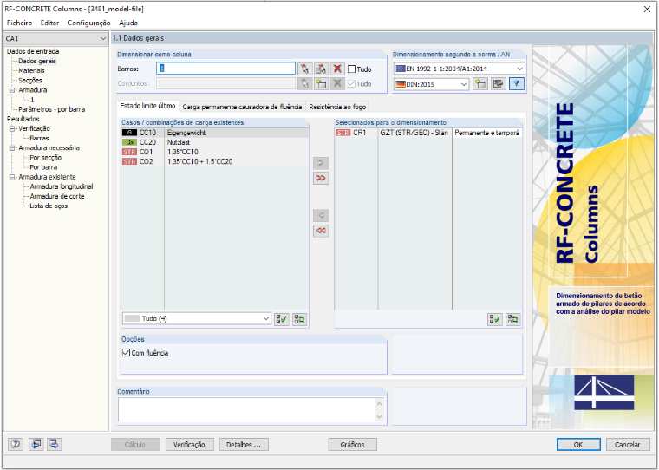The width and height of the screenshot is (659, 470).
Task: Select Por secção tree item
Action: coord(45,158)
